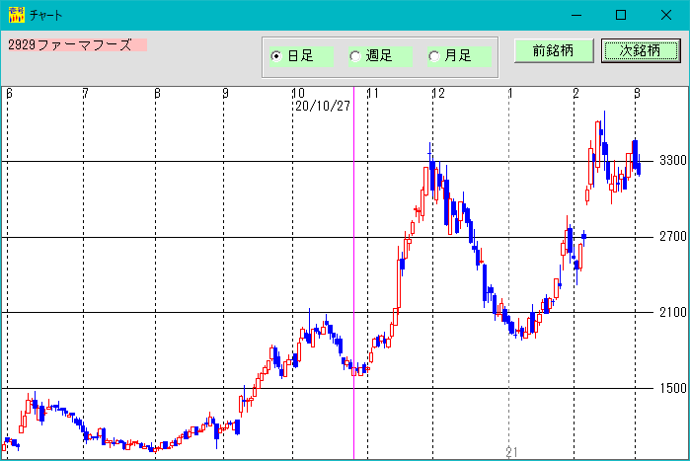Switch to 週足 weekly candles
Screen dimensions: 690x461
coord(355,56)
